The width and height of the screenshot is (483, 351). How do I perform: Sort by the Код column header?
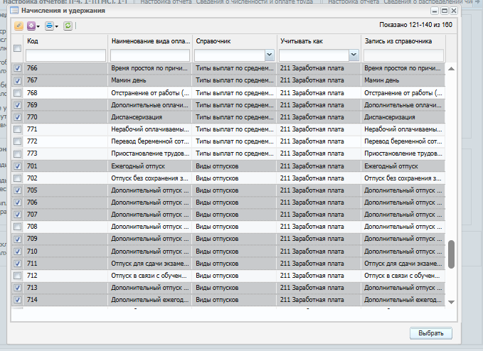click(65, 41)
